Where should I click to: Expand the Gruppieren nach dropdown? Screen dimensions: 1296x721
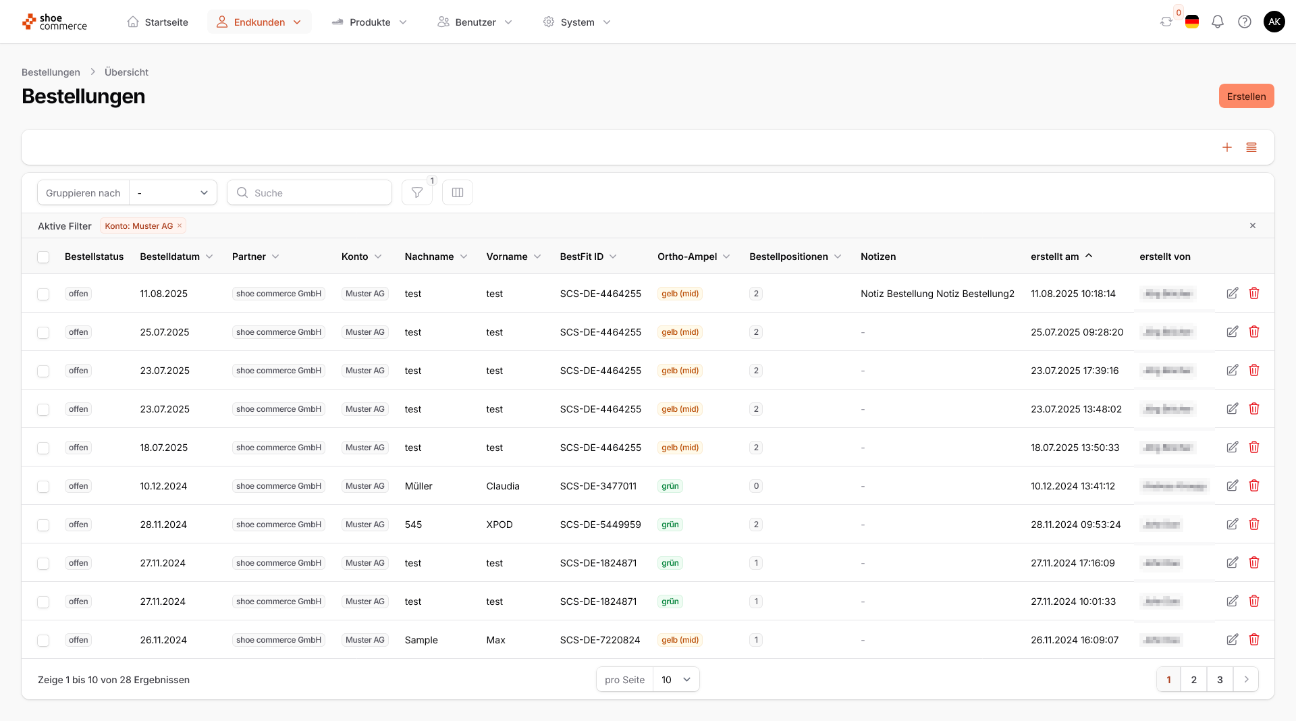pos(173,193)
